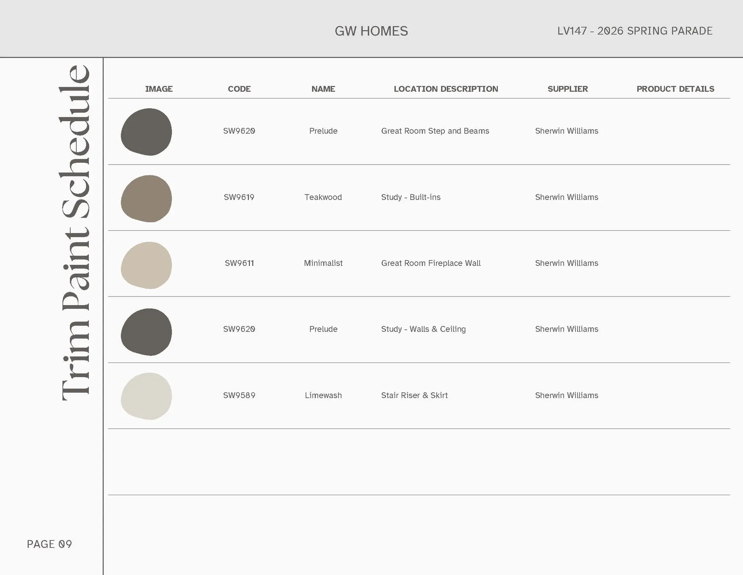The width and height of the screenshot is (743, 575).
Task: Click the Limewash color swatch
Action: click(146, 396)
